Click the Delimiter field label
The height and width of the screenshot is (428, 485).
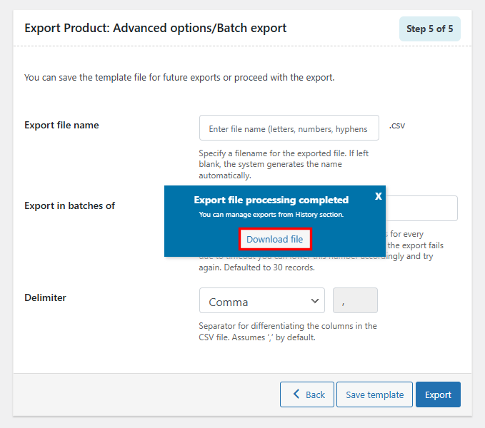(x=45, y=297)
